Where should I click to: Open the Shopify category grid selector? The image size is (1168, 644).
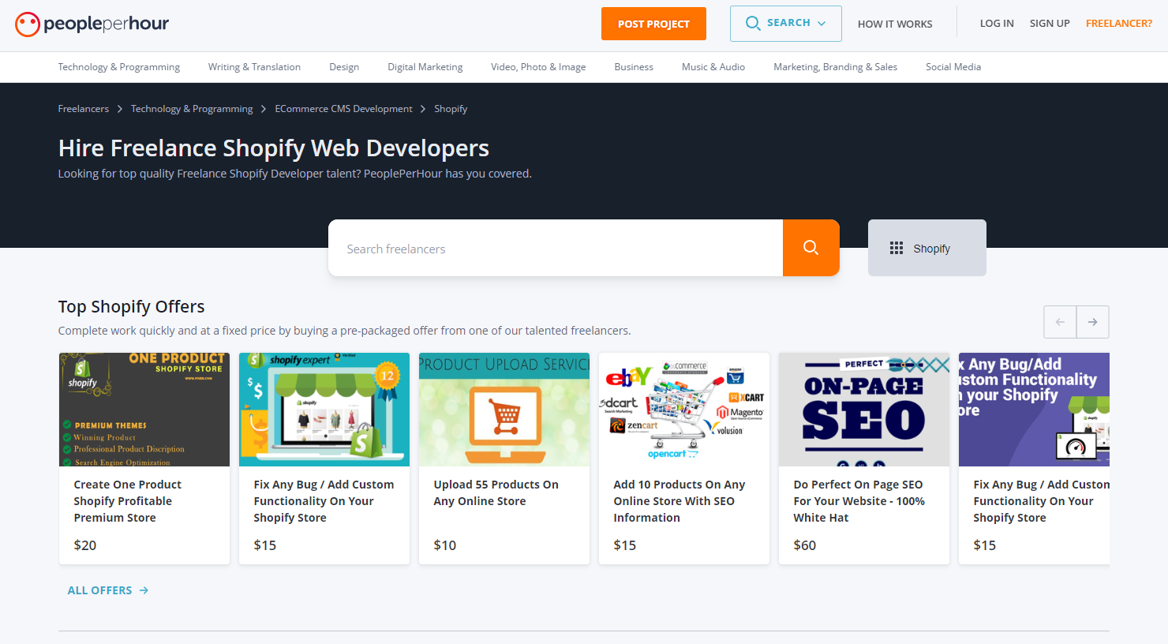pos(927,248)
